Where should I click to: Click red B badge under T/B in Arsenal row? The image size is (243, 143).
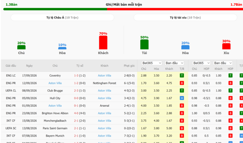click(182, 106)
